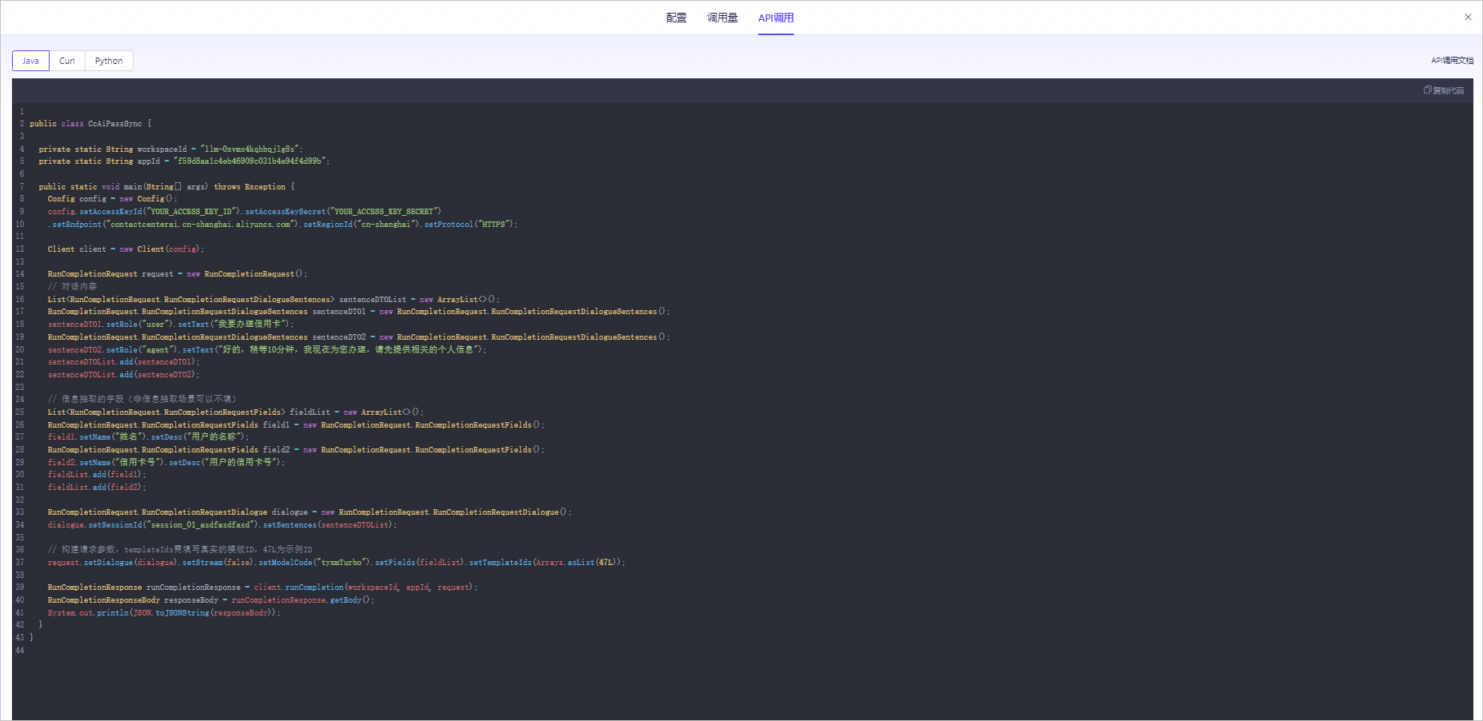This screenshot has height=721, width=1483.
Task: Click the Config config = new Config() line
Action: pyautogui.click(x=113, y=199)
